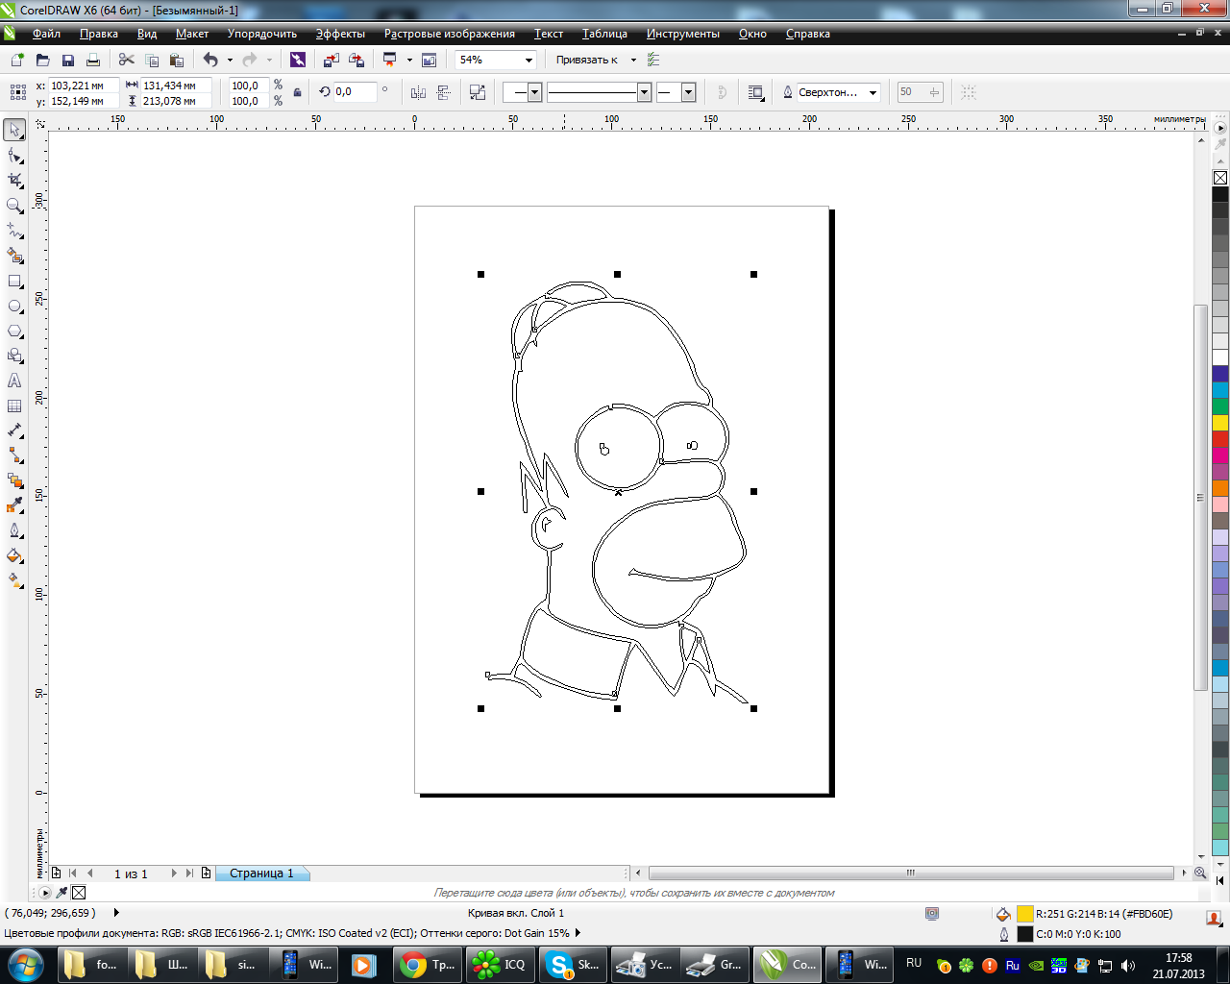Click the rotation angle field showing 0,0

354,92
